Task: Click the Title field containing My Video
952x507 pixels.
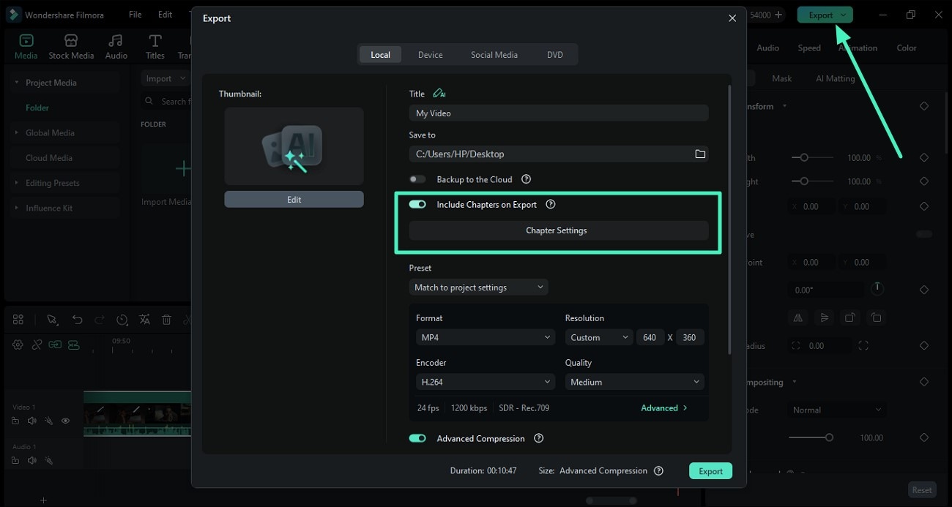Action: click(559, 113)
